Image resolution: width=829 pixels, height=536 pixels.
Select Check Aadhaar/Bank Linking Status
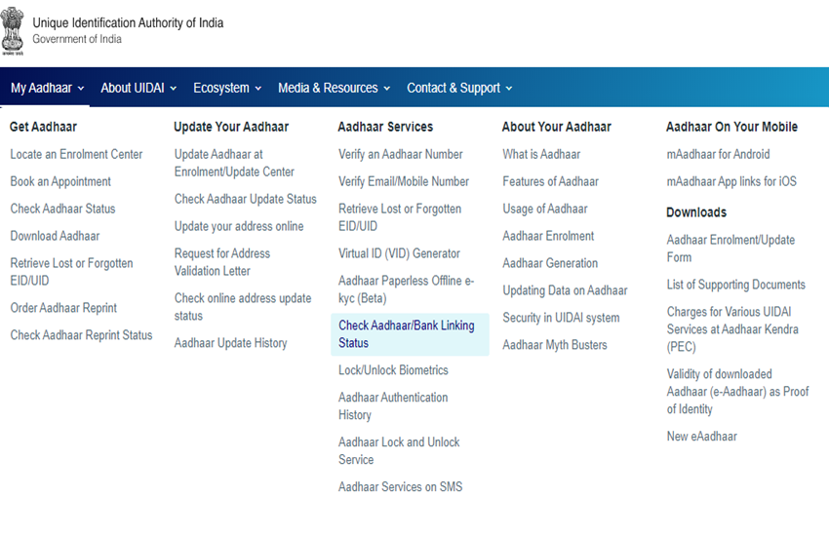click(406, 334)
